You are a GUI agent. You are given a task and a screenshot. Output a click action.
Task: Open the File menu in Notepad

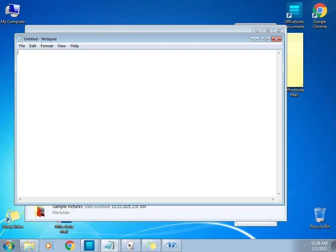click(22, 46)
